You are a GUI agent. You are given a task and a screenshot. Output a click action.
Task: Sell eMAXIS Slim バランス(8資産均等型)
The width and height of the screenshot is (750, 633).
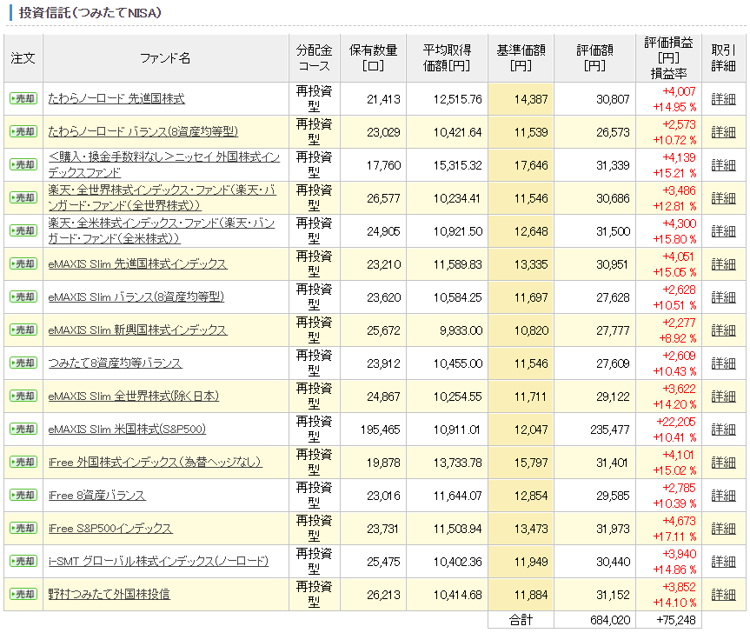(23, 297)
